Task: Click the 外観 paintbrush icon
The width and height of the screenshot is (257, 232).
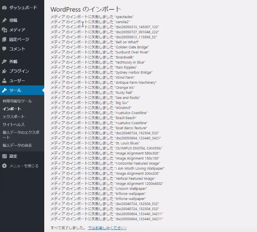Action: 4,61
